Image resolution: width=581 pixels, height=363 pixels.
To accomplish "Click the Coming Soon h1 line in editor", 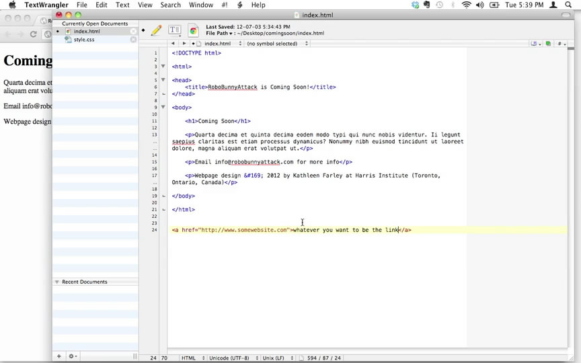I will click(218, 121).
